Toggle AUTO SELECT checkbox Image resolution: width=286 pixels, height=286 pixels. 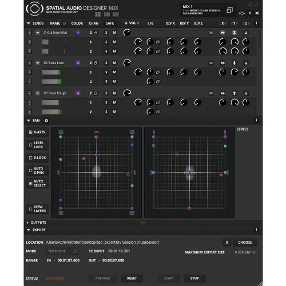tap(30, 183)
